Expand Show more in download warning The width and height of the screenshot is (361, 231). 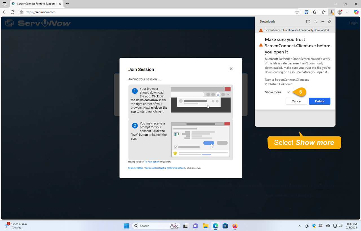(x=277, y=92)
